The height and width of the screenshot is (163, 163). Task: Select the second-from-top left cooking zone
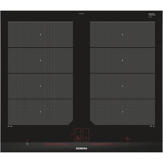pyautogui.click(x=40, y=60)
